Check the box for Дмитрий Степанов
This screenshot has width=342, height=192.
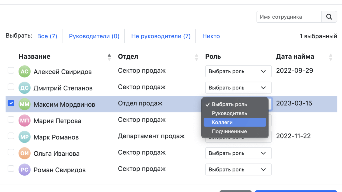pyautogui.click(x=11, y=87)
